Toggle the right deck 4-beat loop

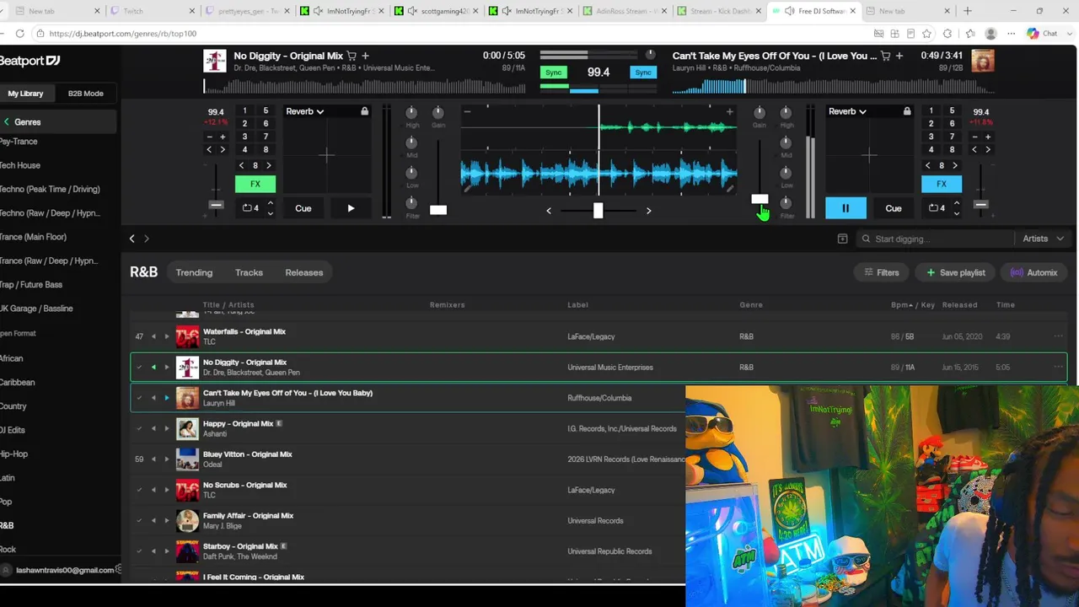click(937, 208)
